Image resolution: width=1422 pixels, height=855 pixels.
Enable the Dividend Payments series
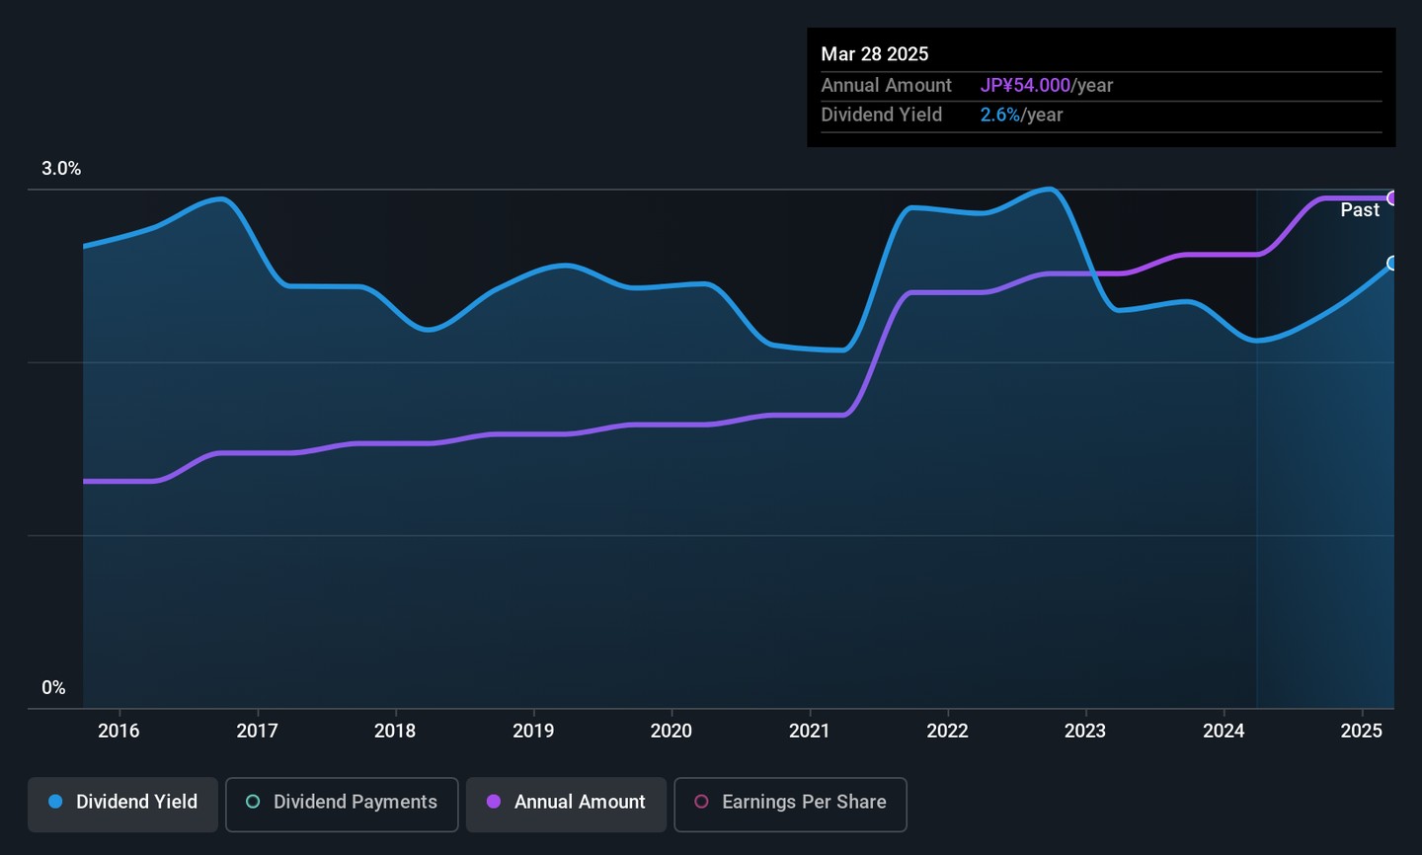click(x=342, y=803)
